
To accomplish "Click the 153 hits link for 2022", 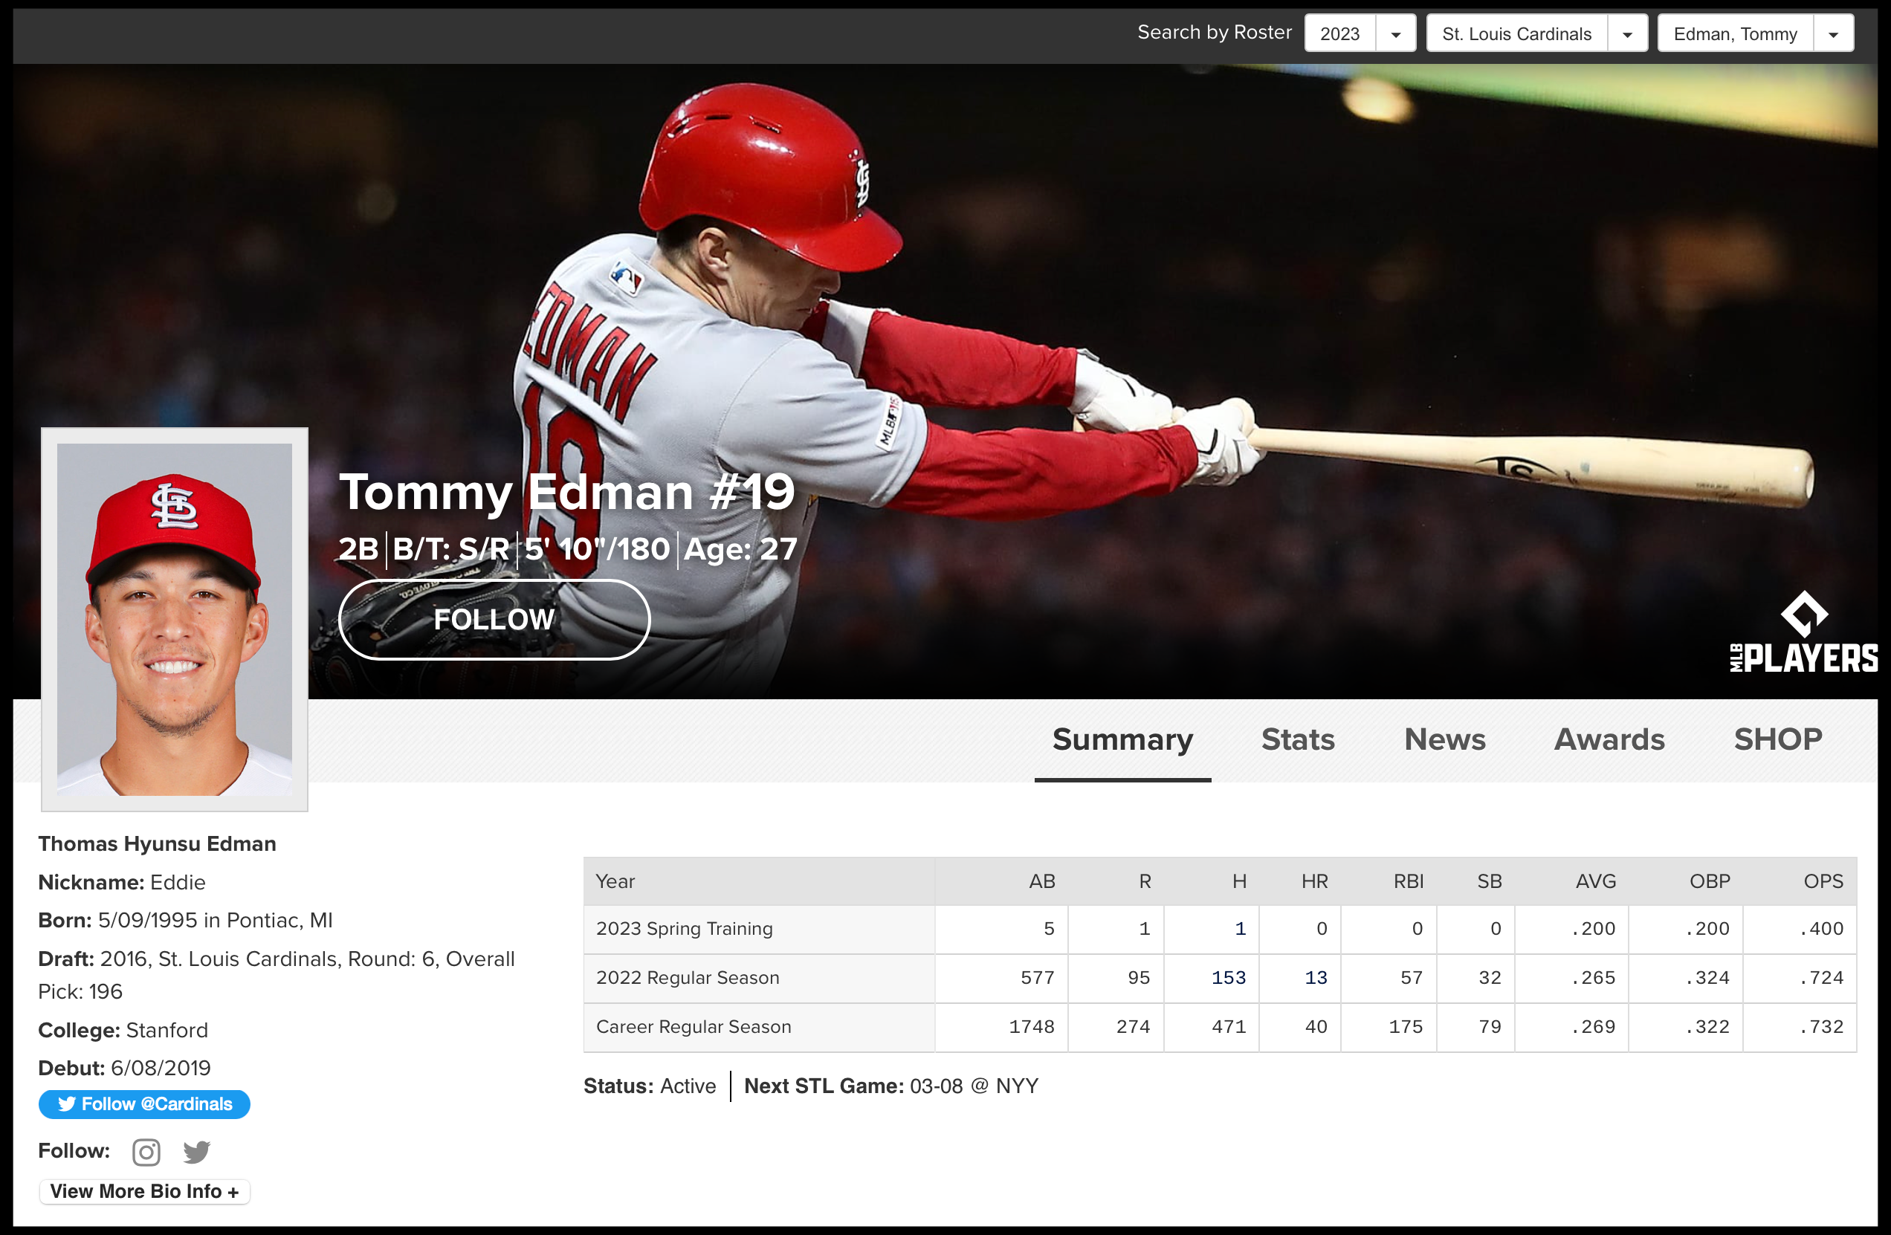I will coord(1227,978).
